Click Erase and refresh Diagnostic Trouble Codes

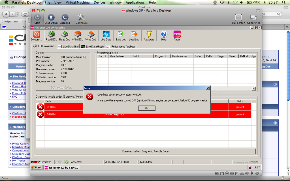point(146,151)
